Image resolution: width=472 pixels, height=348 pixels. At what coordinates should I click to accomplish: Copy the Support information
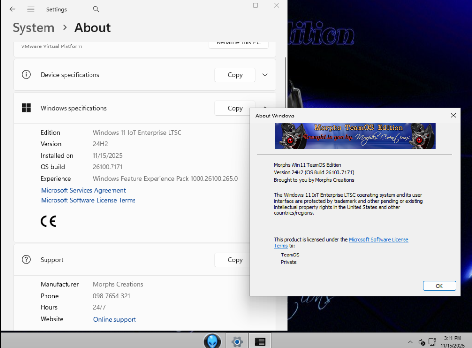(x=235, y=260)
